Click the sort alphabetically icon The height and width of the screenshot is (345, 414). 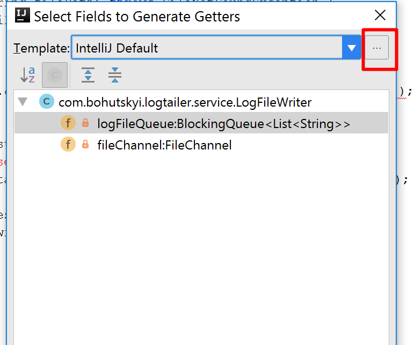tap(28, 75)
